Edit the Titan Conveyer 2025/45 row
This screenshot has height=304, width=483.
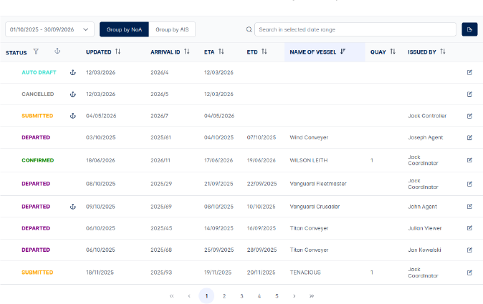(x=469, y=228)
